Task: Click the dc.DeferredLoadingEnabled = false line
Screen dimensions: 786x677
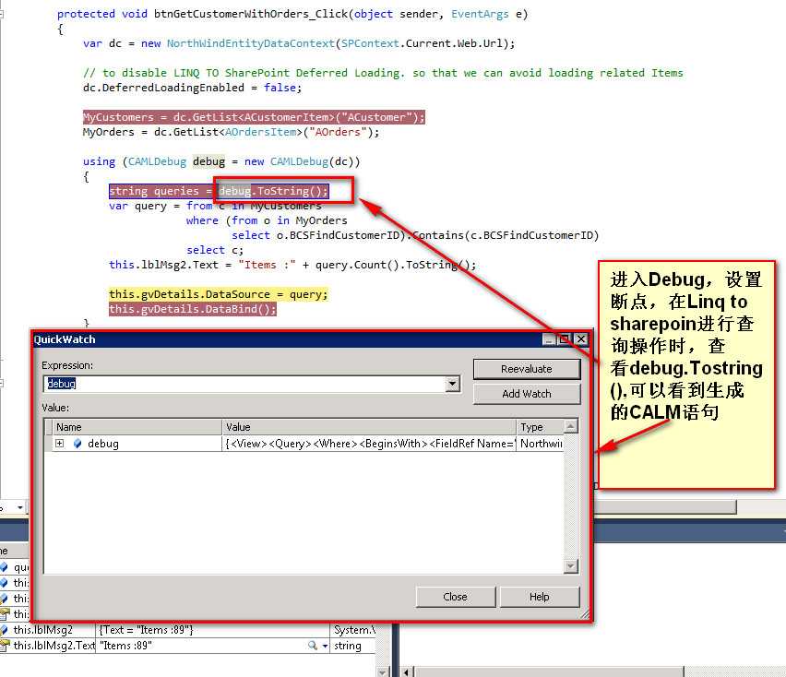Action: click(x=193, y=88)
